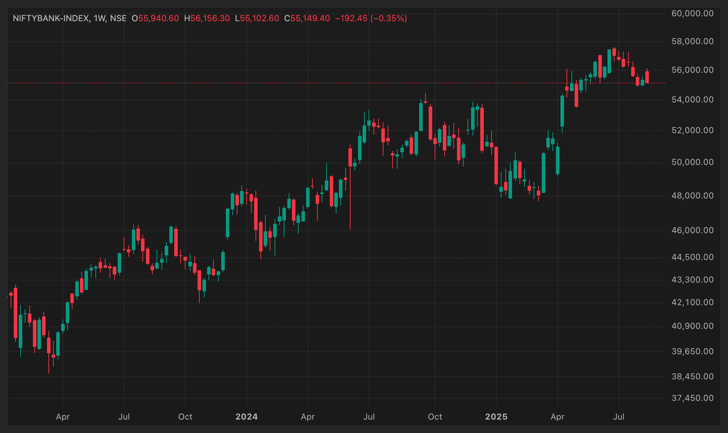The image size is (728, 433).
Task: Click the 58,000.00 price axis label
Action: [x=693, y=41]
